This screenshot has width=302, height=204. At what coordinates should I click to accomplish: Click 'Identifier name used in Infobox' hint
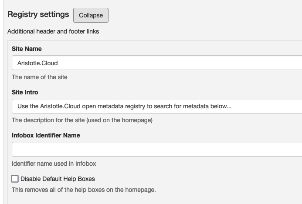(54, 164)
